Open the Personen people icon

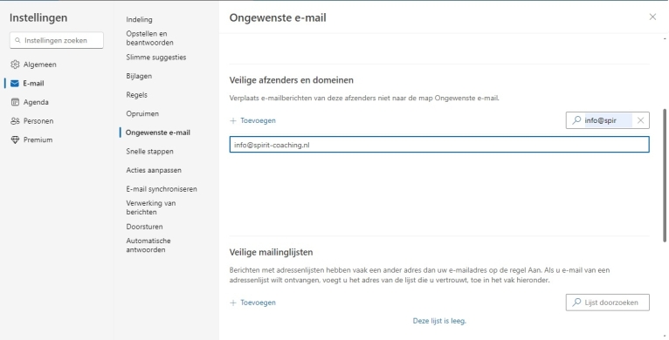pos(15,120)
